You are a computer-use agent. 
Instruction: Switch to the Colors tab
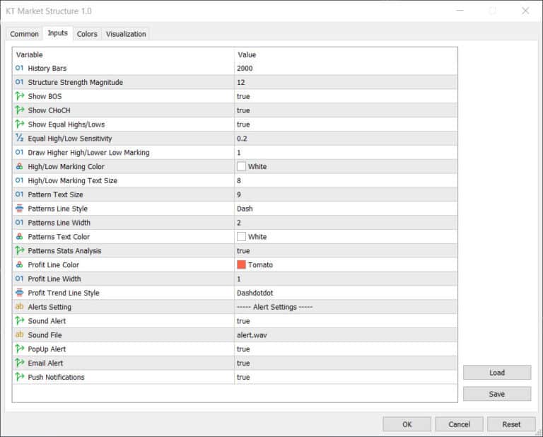click(87, 34)
